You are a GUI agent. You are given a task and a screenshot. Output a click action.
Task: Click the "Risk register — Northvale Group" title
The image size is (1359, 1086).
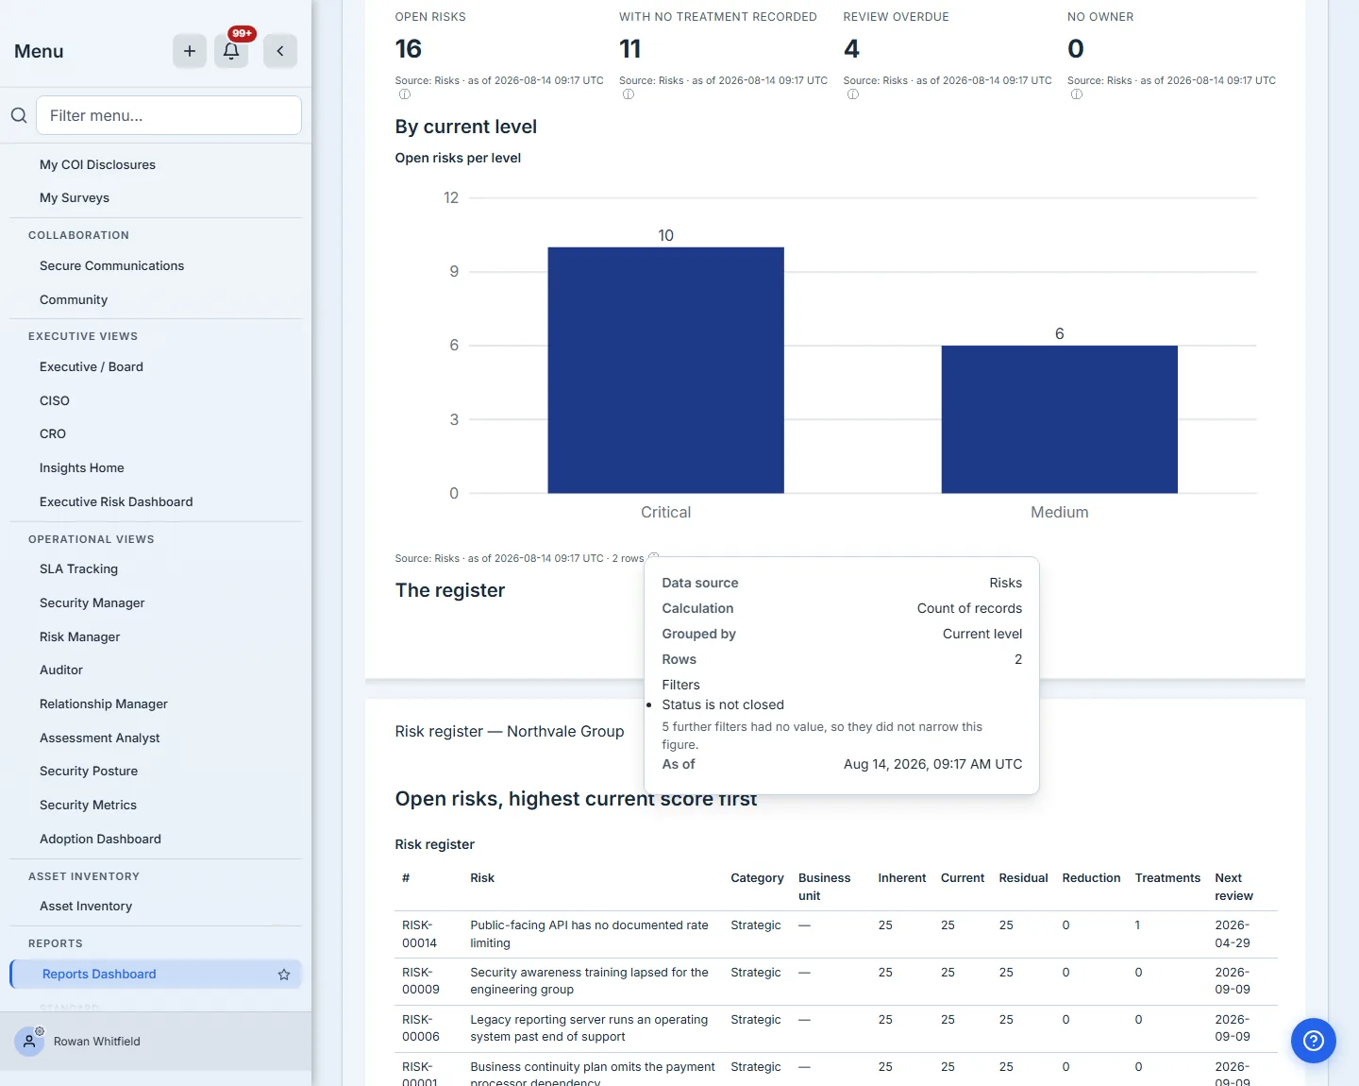pos(510,731)
